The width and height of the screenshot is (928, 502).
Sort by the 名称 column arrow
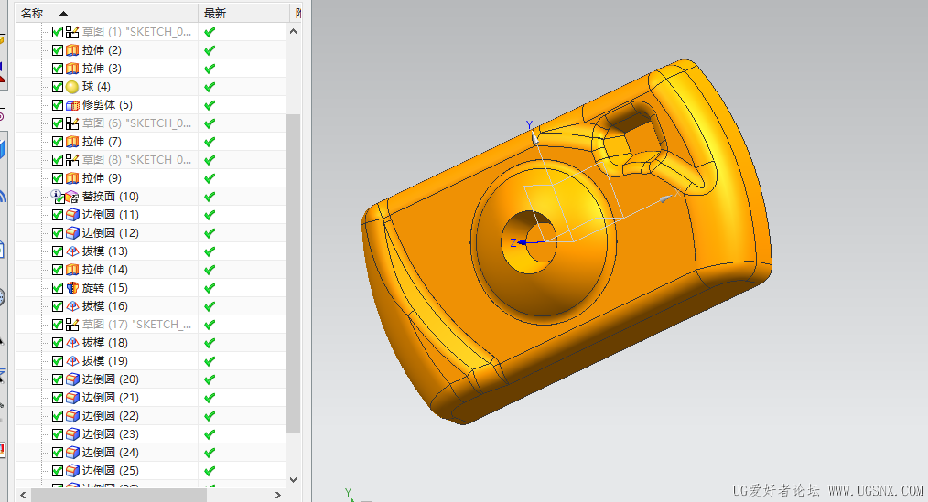click(63, 13)
